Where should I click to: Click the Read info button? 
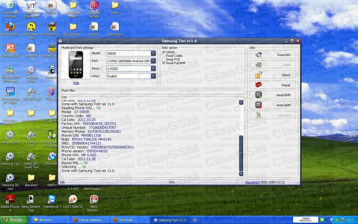(x=273, y=55)
